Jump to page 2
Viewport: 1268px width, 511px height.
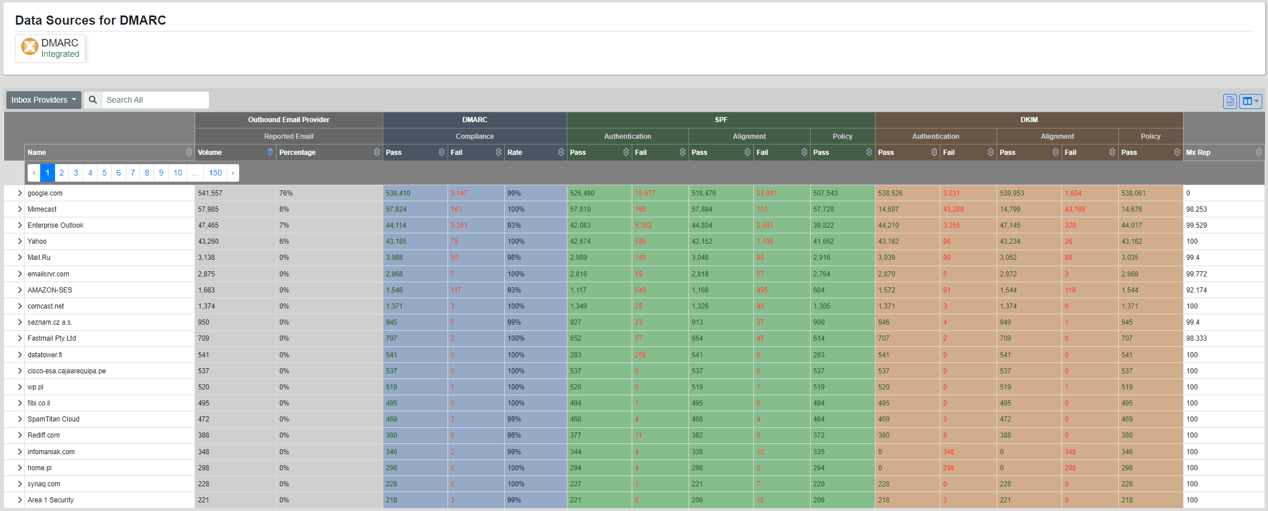[62, 173]
